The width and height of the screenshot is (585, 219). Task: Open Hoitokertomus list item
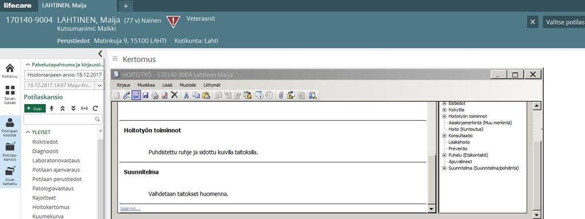(x=51, y=207)
